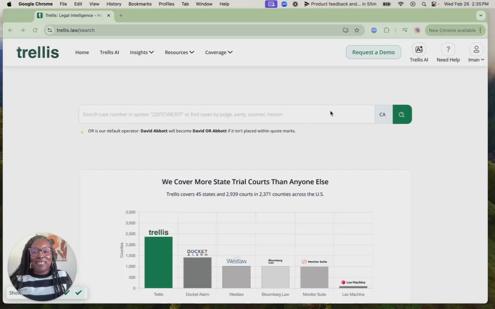Click the Chrome forward arrow
This screenshot has width=495, height=309.
[23, 30]
